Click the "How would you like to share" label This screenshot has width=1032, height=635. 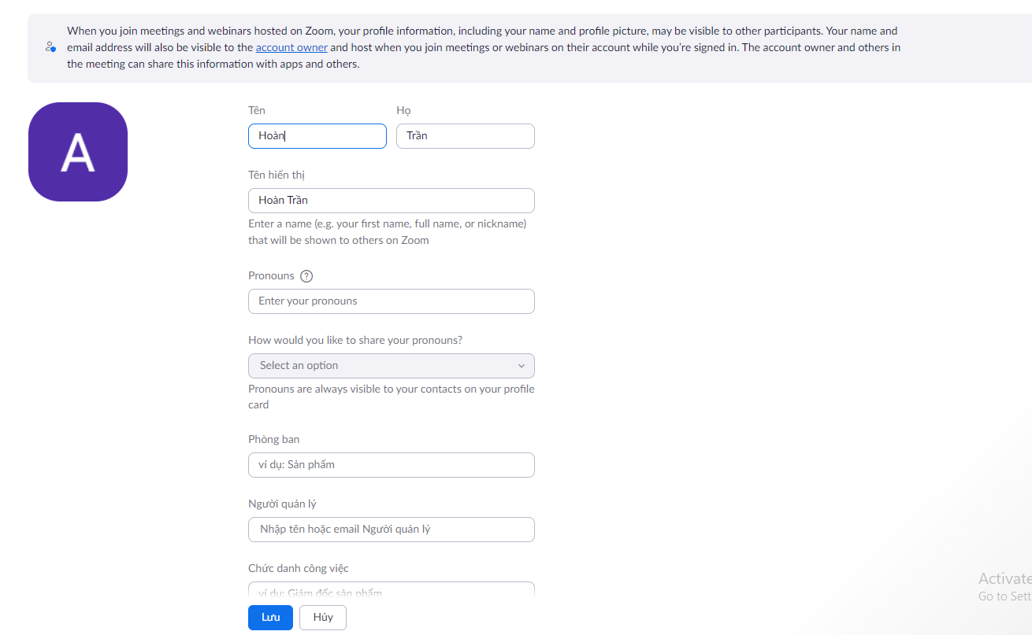click(x=355, y=341)
